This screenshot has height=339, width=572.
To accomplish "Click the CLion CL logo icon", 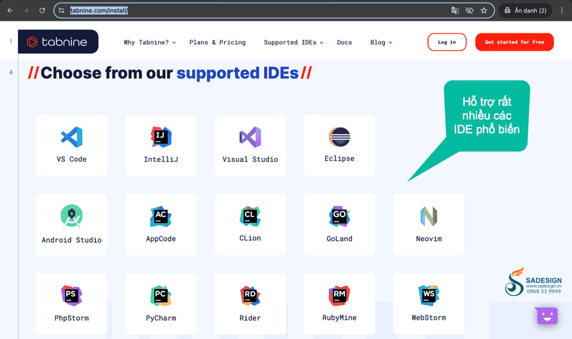I will [x=250, y=216].
